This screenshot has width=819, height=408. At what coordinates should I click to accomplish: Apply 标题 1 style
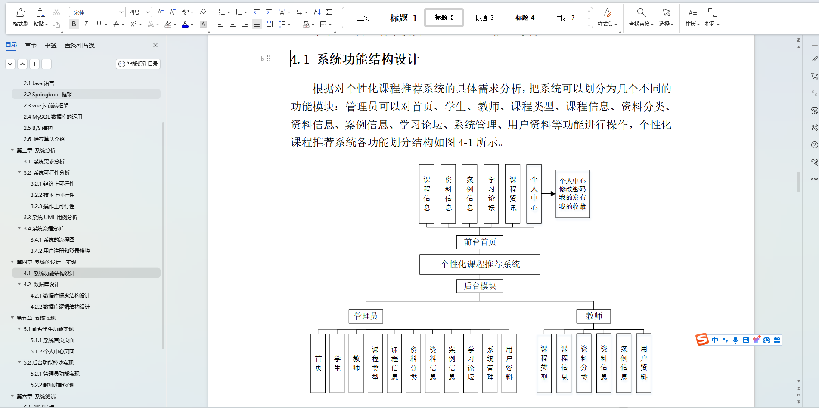click(403, 18)
